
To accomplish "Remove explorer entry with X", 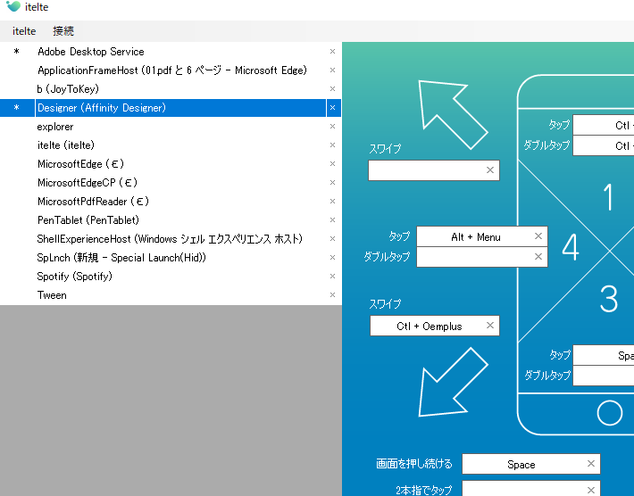I will tap(332, 127).
